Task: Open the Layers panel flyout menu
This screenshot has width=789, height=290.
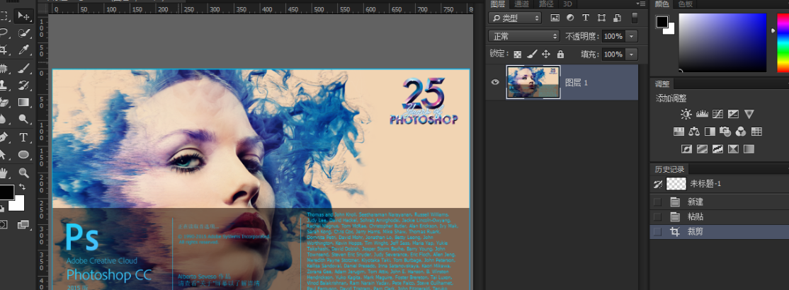Action: pos(640,4)
